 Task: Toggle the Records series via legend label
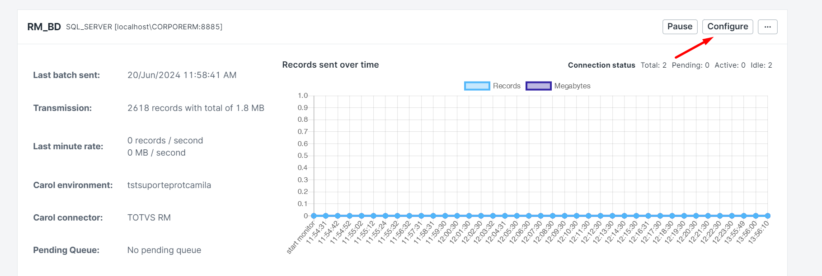(507, 86)
